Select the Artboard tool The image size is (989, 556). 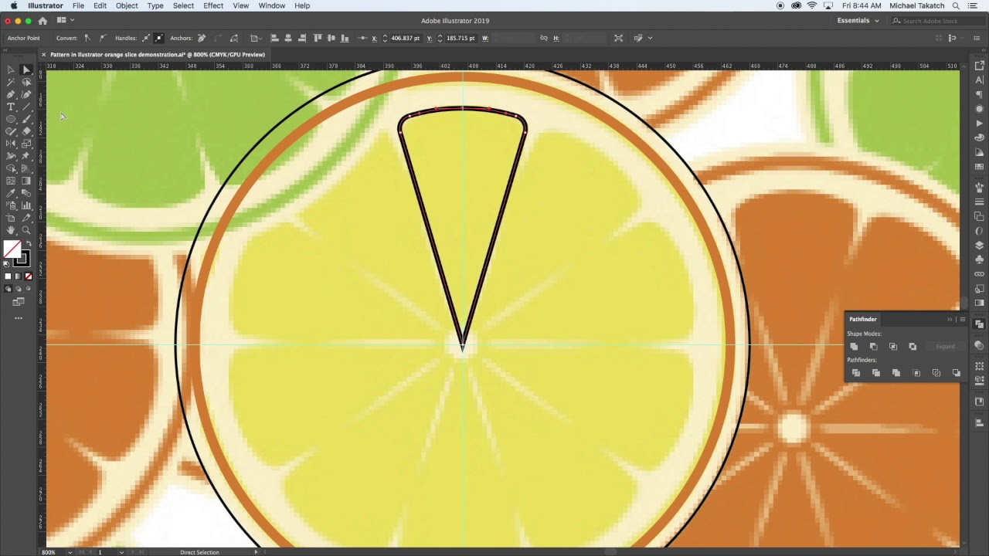click(11, 218)
